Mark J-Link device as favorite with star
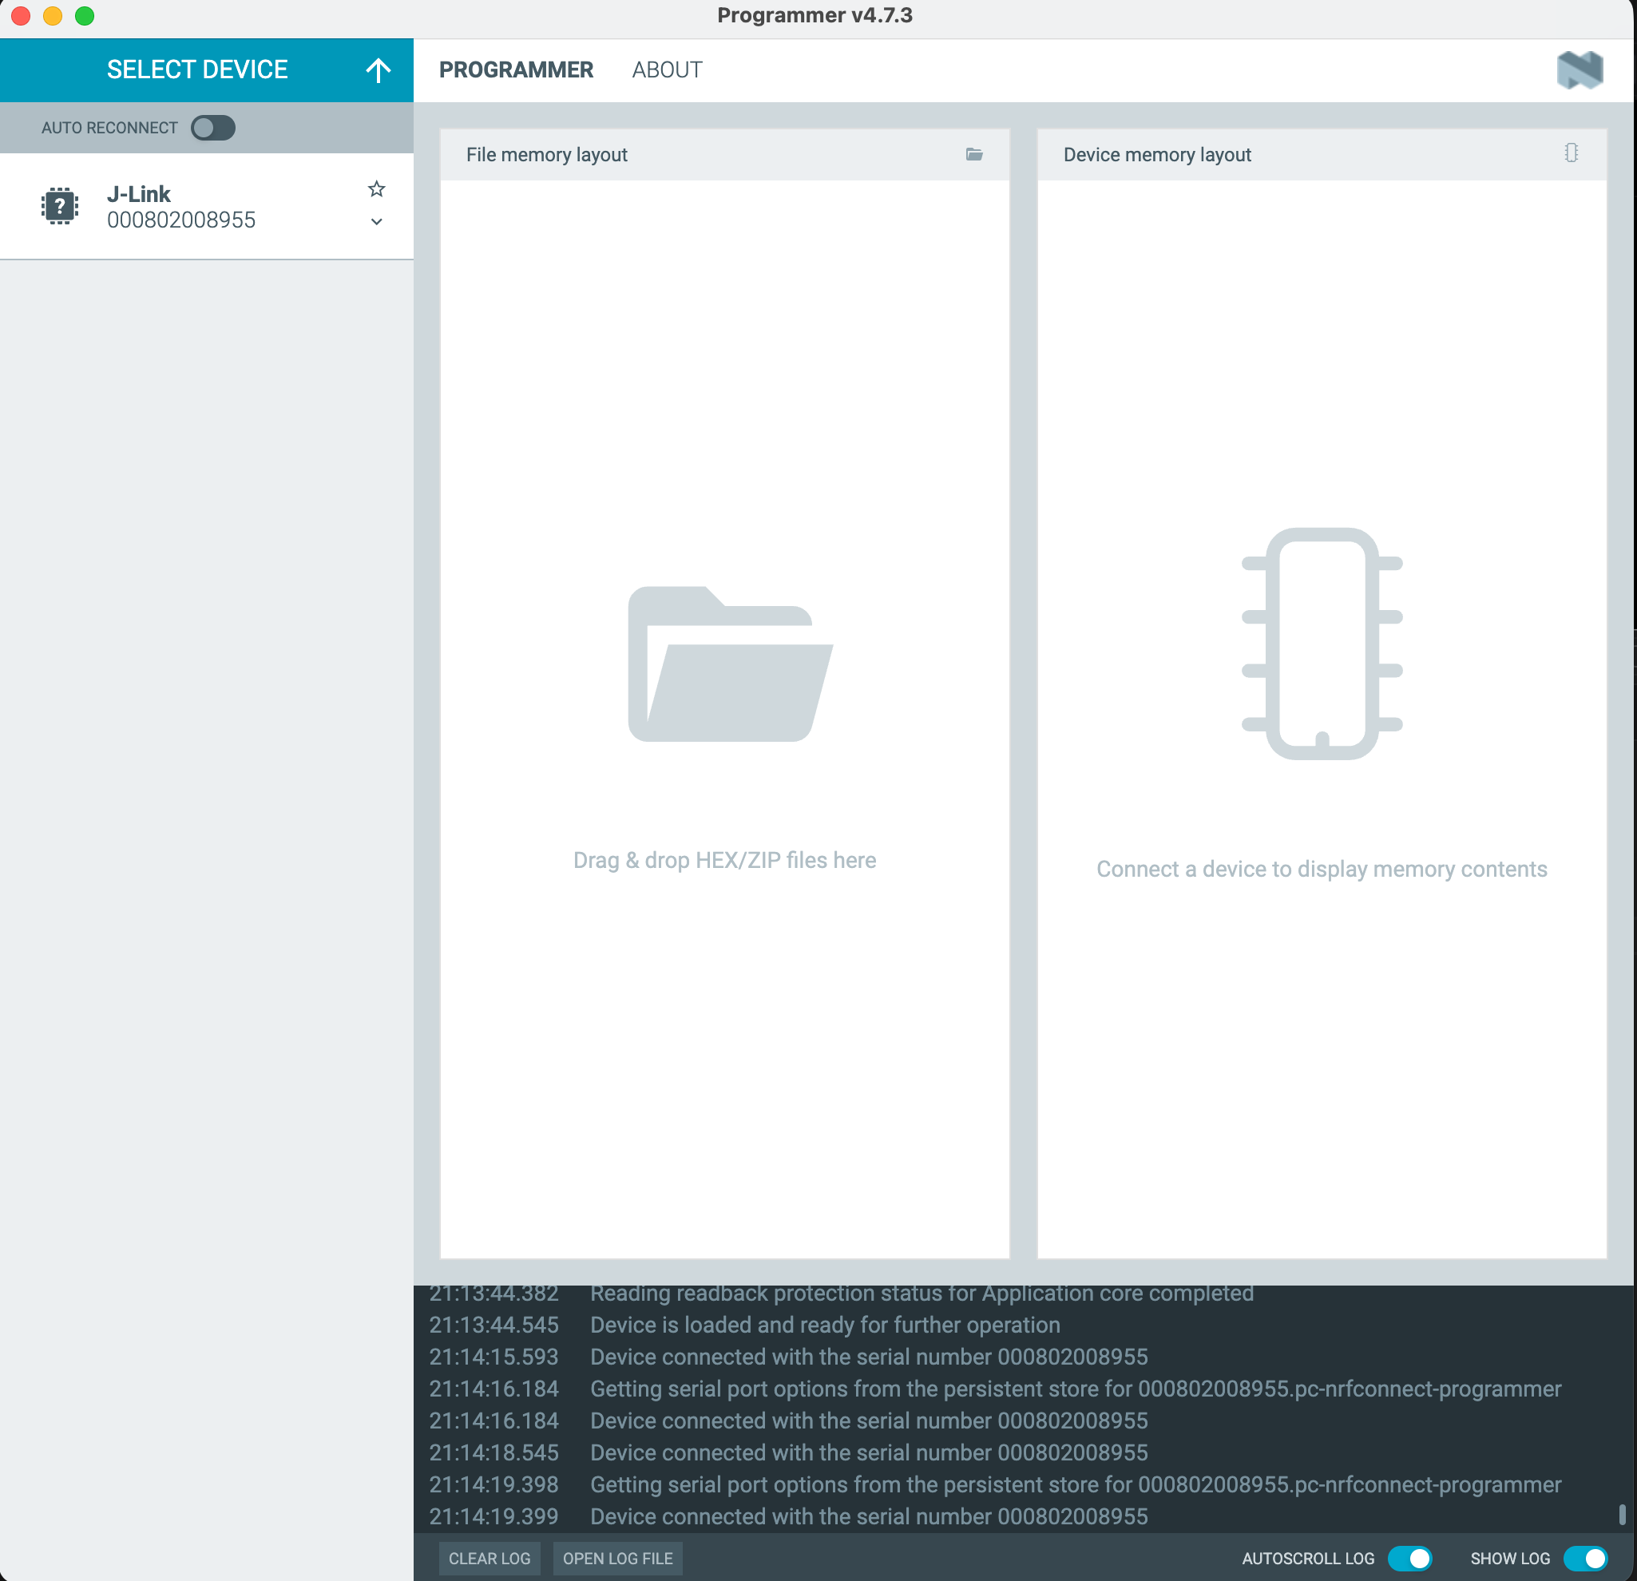1637x1581 pixels. coord(377,189)
